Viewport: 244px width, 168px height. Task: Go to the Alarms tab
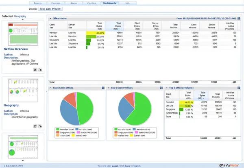coord(74,2)
